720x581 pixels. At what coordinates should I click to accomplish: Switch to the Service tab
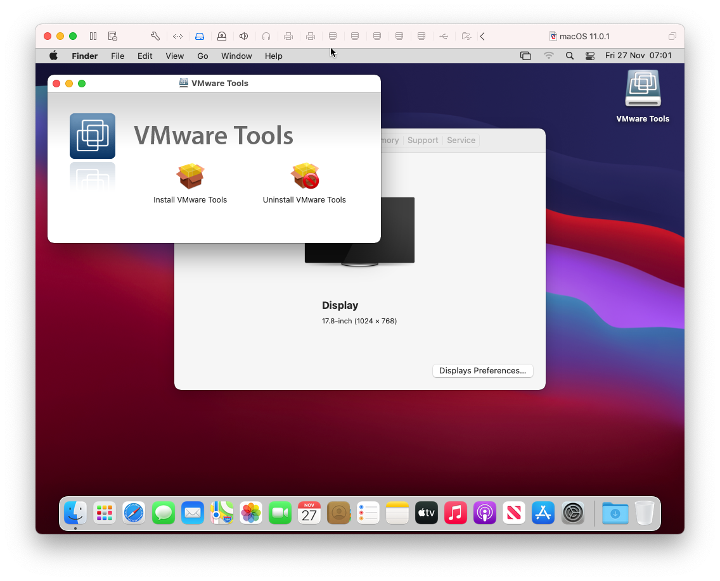(461, 140)
